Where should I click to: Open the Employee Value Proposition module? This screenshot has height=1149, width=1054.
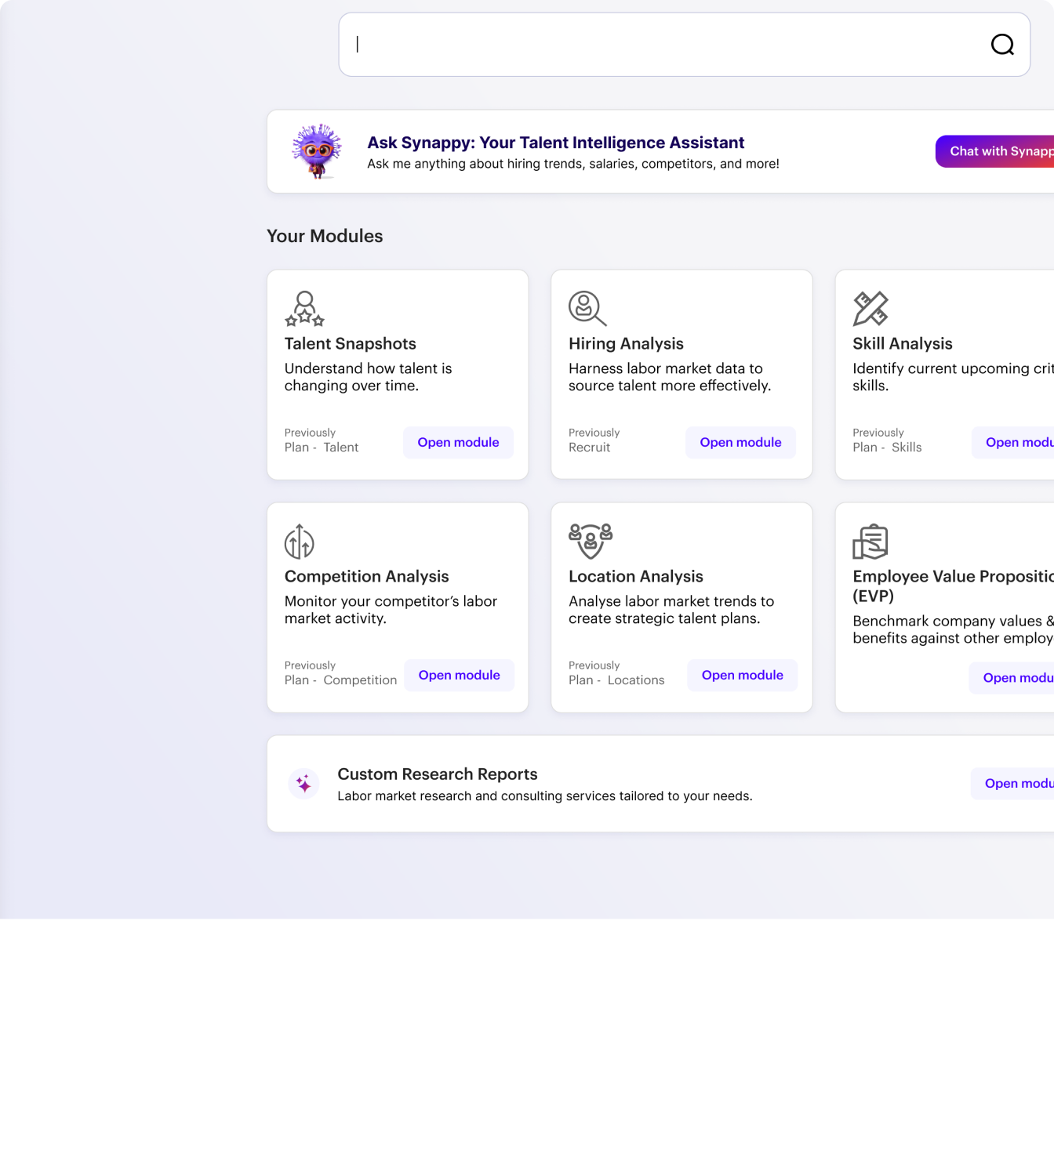click(x=1013, y=678)
